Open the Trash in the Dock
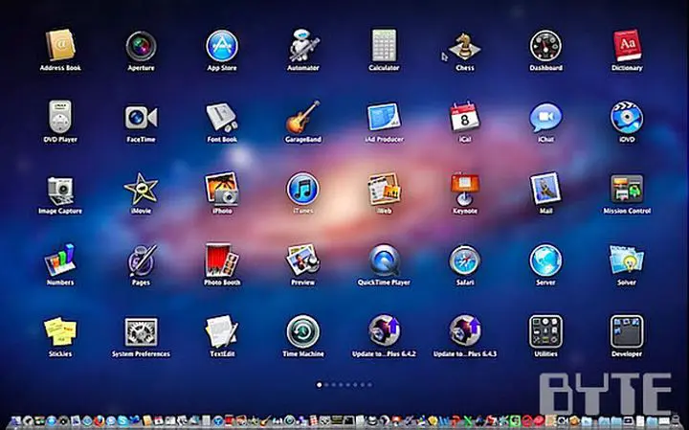Image resolution: width=689 pixels, height=430 pixels. (x=677, y=421)
